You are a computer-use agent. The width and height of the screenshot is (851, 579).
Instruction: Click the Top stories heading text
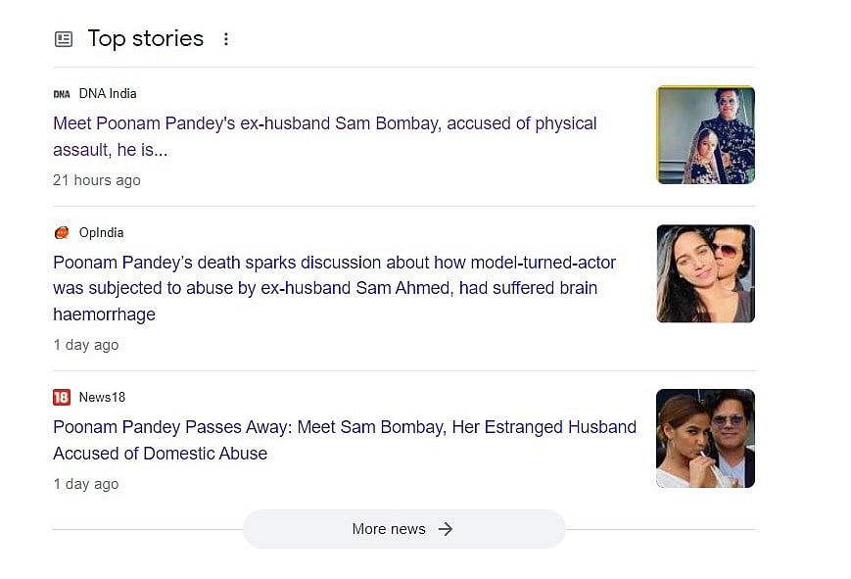(x=145, y=38)
